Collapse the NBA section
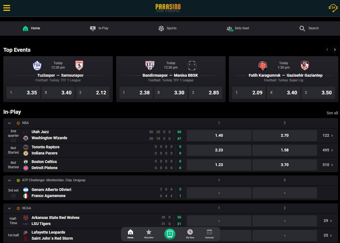 coord(9,123)
